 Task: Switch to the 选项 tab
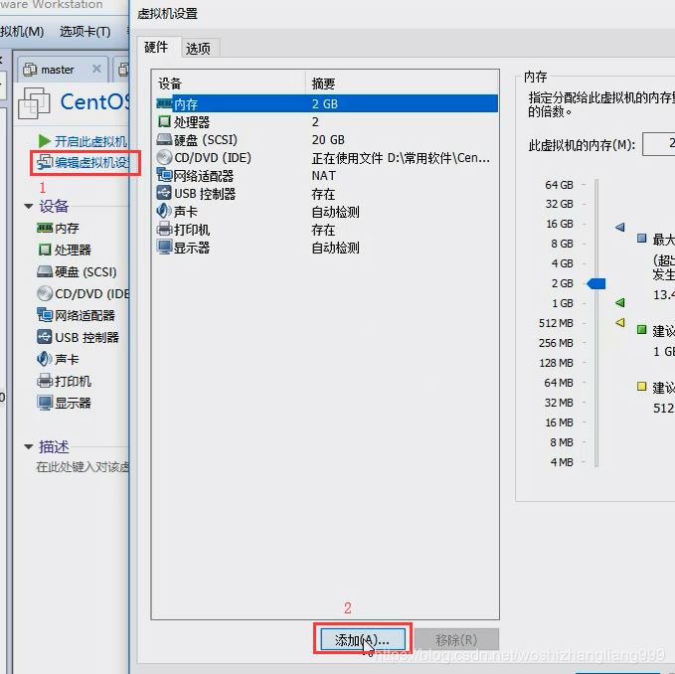tap(198, 48)
